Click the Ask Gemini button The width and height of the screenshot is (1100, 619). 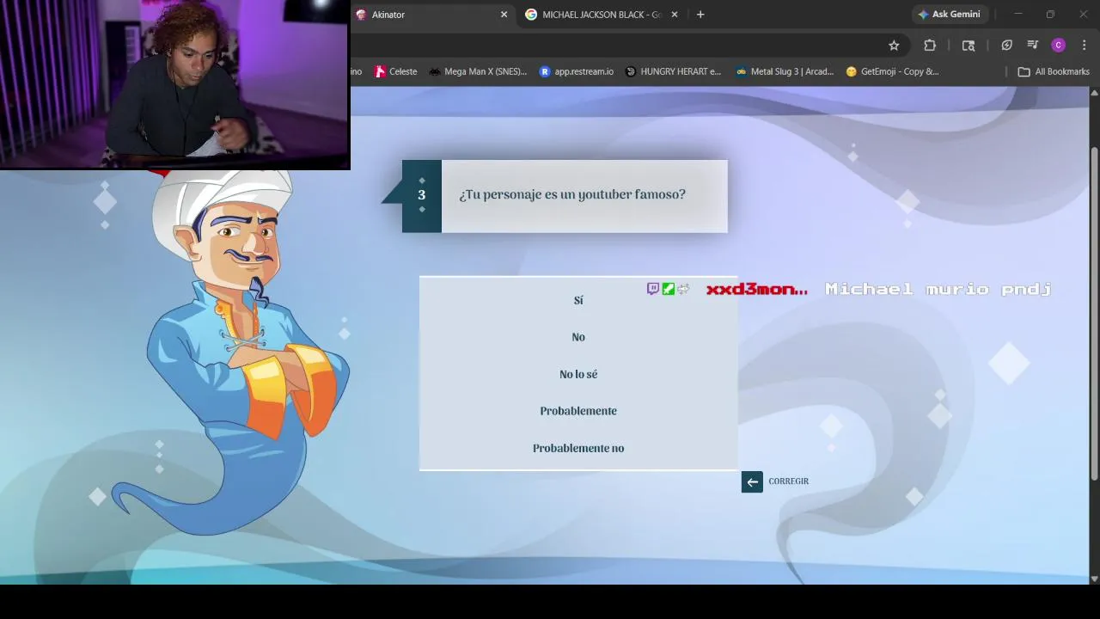point(950,15)
